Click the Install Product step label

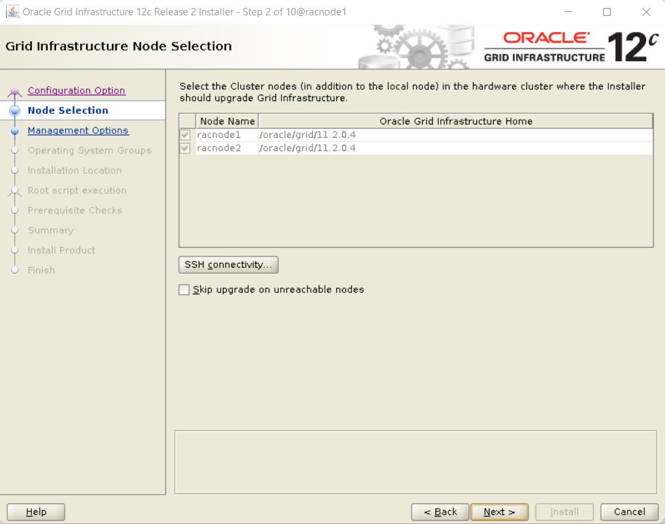[x=61, y=250]
